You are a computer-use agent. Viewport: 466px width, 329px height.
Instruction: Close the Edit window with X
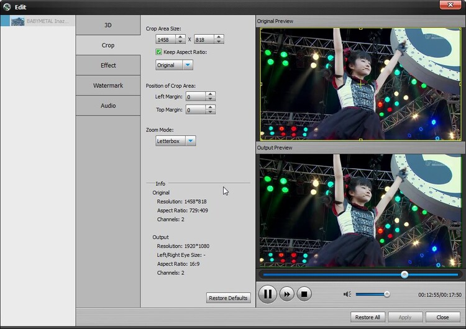coord(450,5)
